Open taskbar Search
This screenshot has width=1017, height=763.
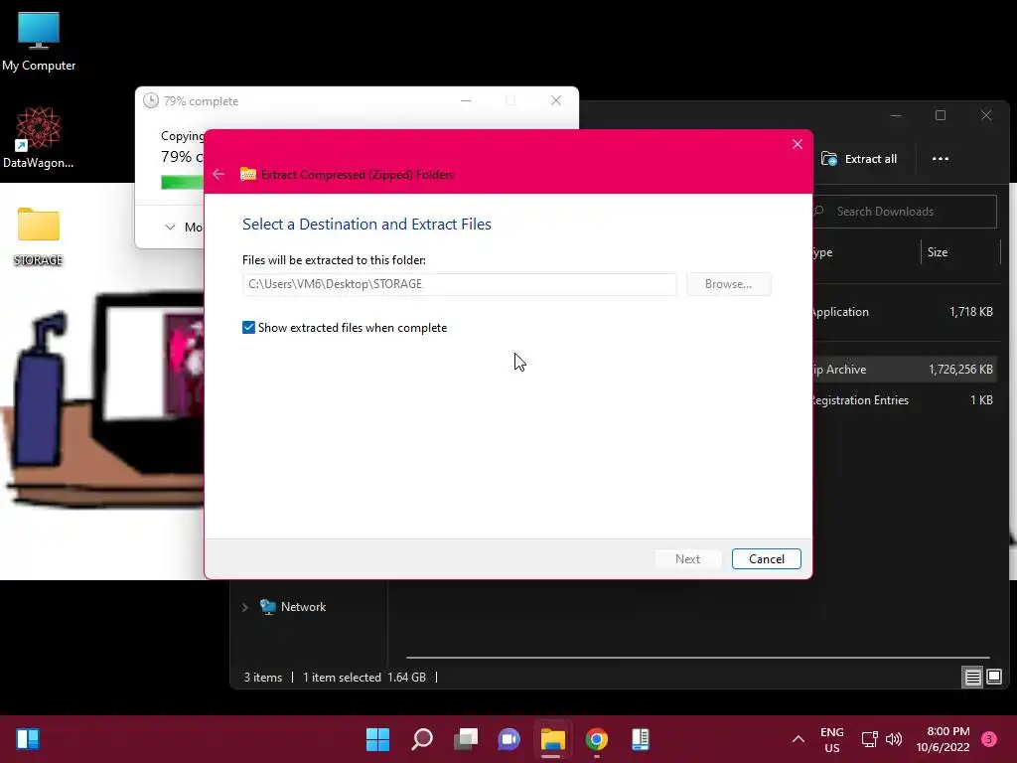tap(421, 739)
